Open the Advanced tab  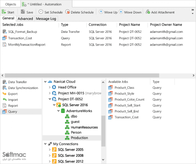[x=25, y=19]
